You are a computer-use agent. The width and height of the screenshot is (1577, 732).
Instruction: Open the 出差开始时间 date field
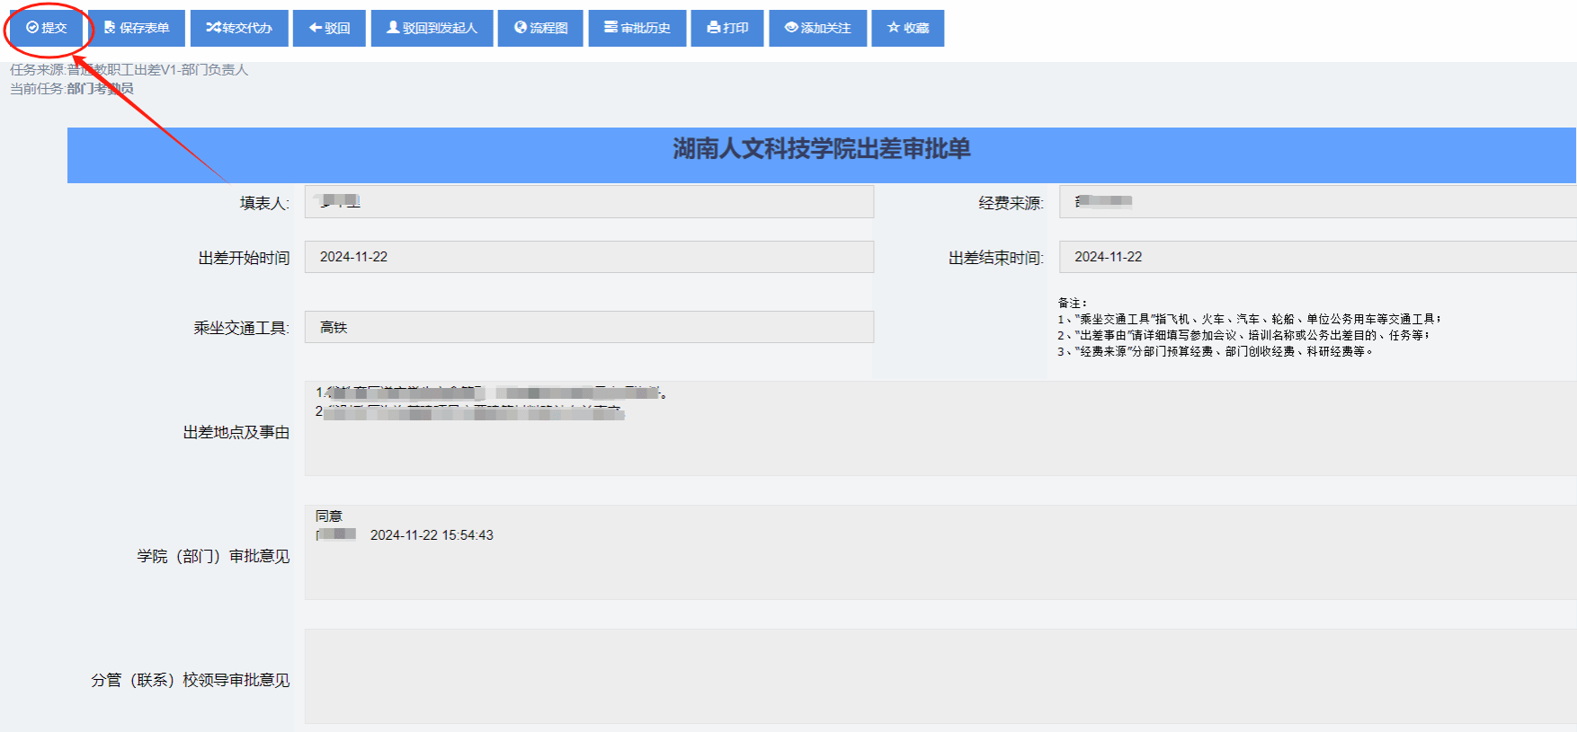(x=589, y=257)
